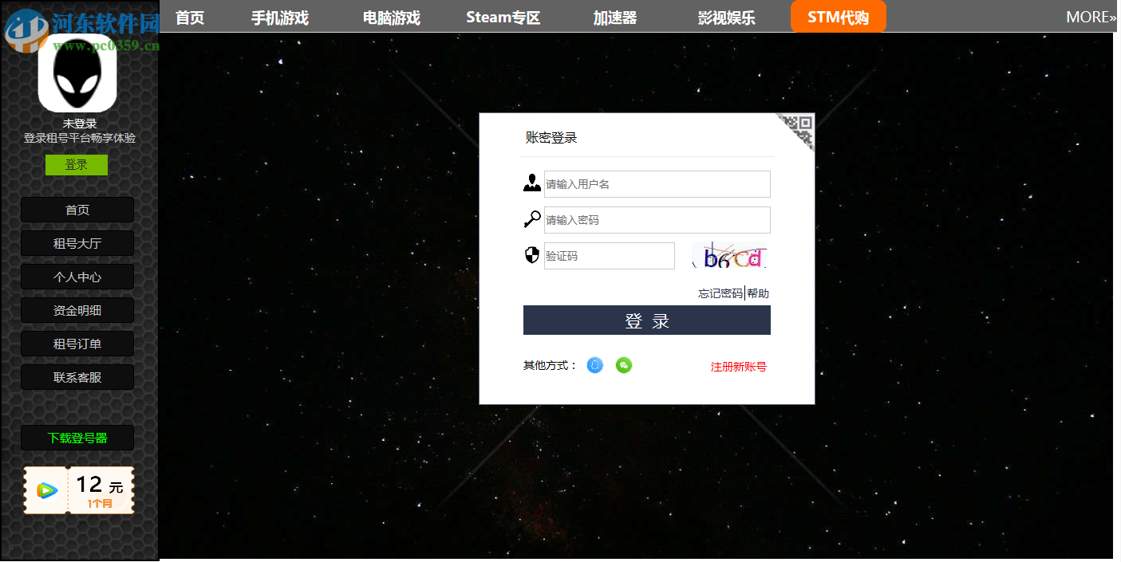The image size is (1121, 562).
Task: Click the QR code corner to switch login mode
Action: 802,125
